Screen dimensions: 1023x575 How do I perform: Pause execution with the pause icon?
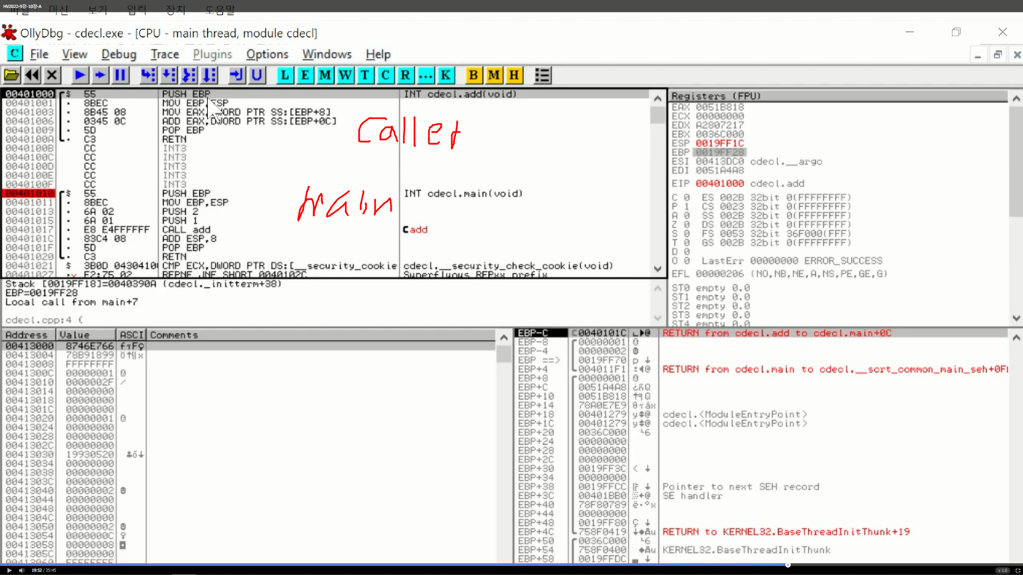(120, 75)
